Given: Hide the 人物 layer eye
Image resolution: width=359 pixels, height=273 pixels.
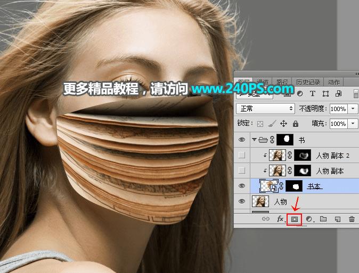Looking at the screenshot, I should [242, 201].
